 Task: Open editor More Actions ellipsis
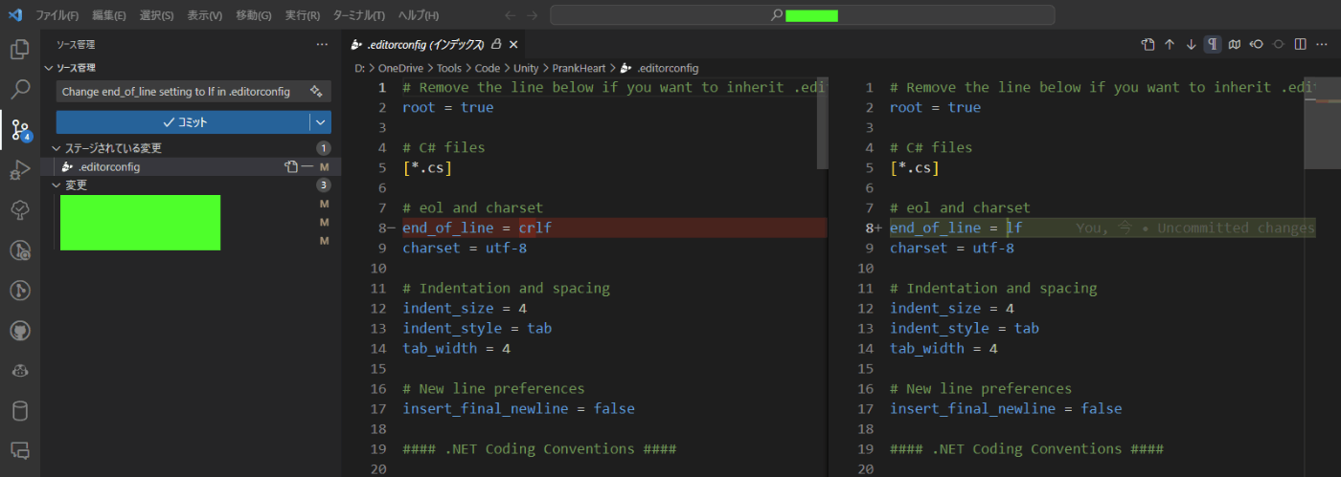(x=1322, y=44)
